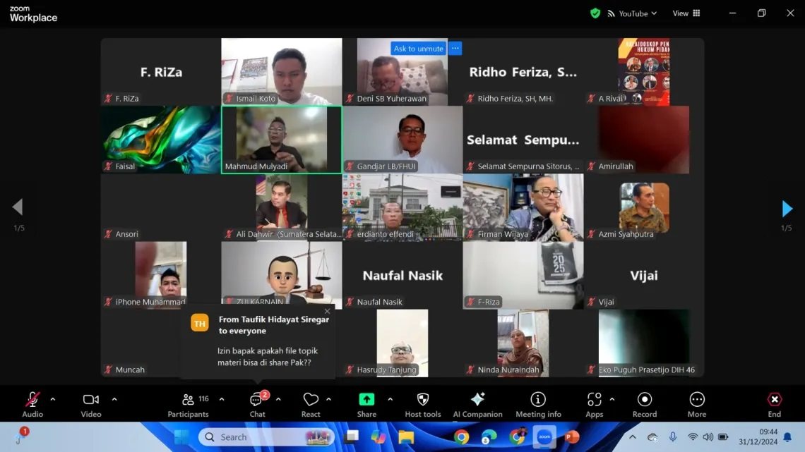
Task: Go to next gallery page arrow
Action: (x=787, y=209)
